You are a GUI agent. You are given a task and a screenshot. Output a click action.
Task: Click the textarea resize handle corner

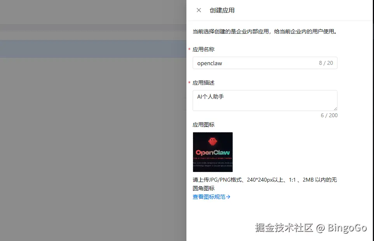[336, 109]
